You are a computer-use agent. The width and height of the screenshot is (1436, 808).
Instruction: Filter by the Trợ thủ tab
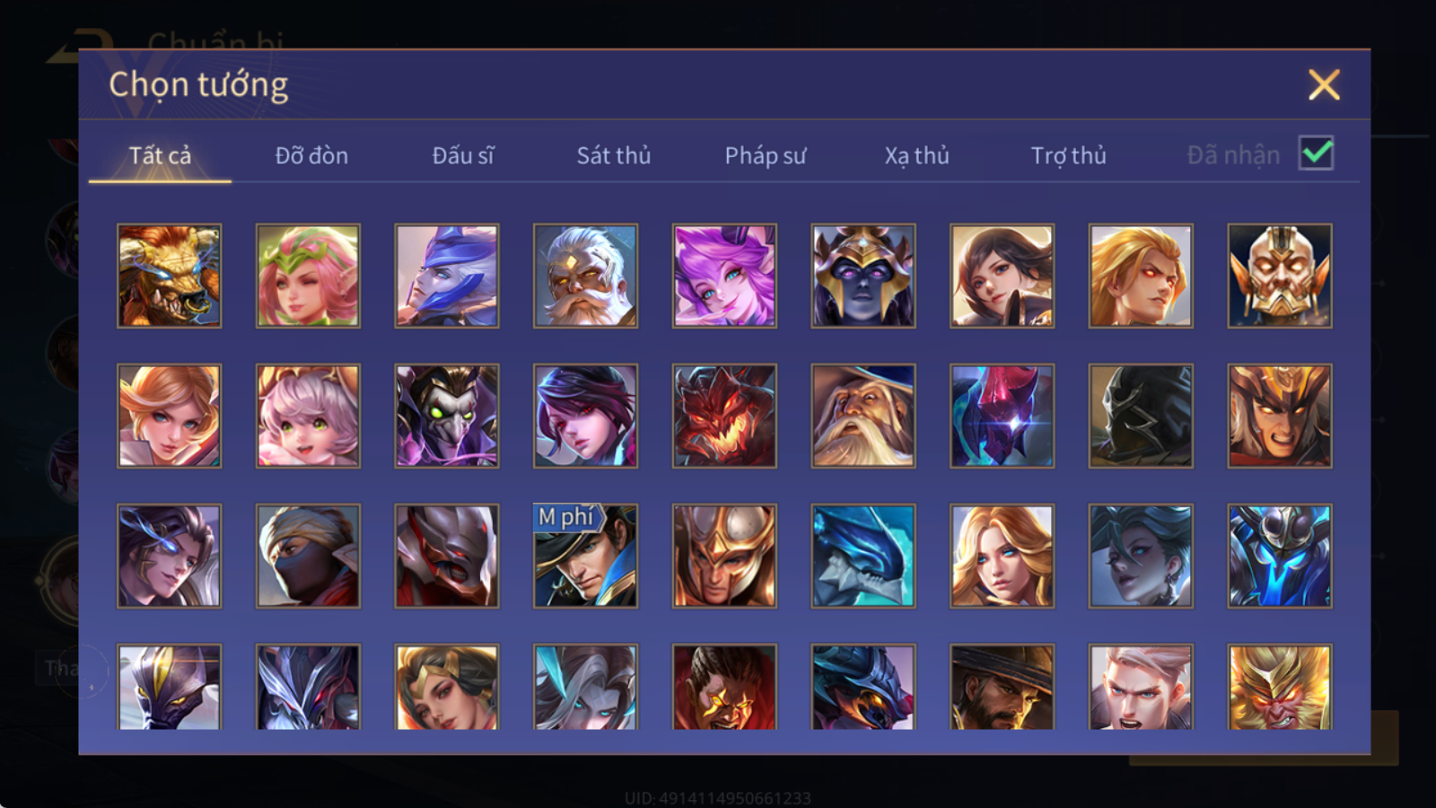[x=1068, y=155]
